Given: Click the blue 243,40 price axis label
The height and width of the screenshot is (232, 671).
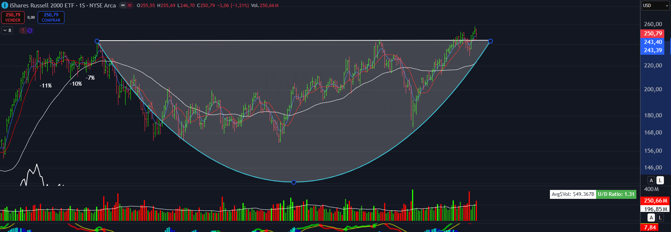Looking at the screenshot, I should (x=653, y=42).
